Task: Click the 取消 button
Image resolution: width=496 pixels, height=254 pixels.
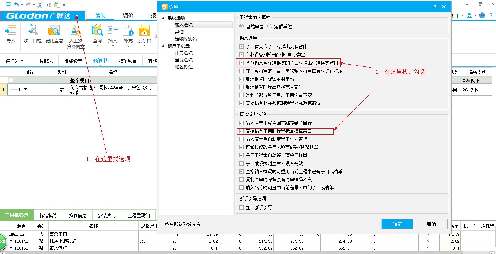Action: [x=431, y=224]
